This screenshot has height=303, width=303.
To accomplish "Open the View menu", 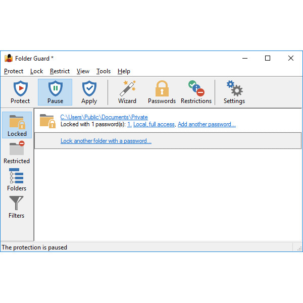I will pos(83,71).
